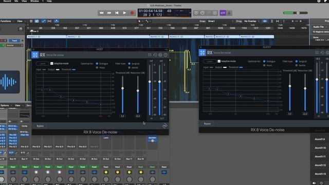
Task: Click the replace mode icon left of cycle
Action: point(196,13)
